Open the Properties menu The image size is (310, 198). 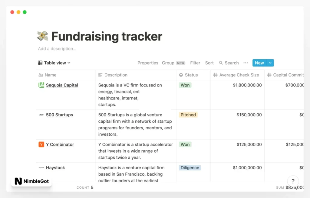click(148, 63)
